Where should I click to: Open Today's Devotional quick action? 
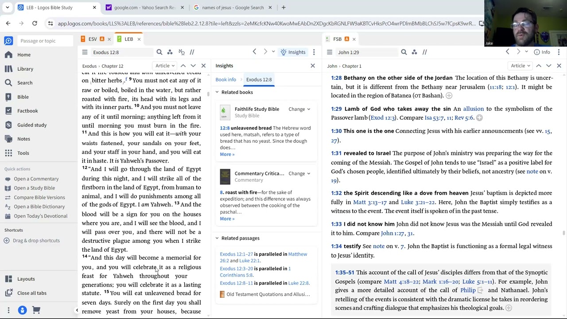tap(40, 216)
